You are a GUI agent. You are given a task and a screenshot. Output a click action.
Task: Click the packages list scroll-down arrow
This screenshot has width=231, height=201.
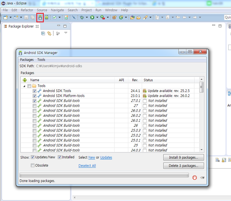(201, 150)
